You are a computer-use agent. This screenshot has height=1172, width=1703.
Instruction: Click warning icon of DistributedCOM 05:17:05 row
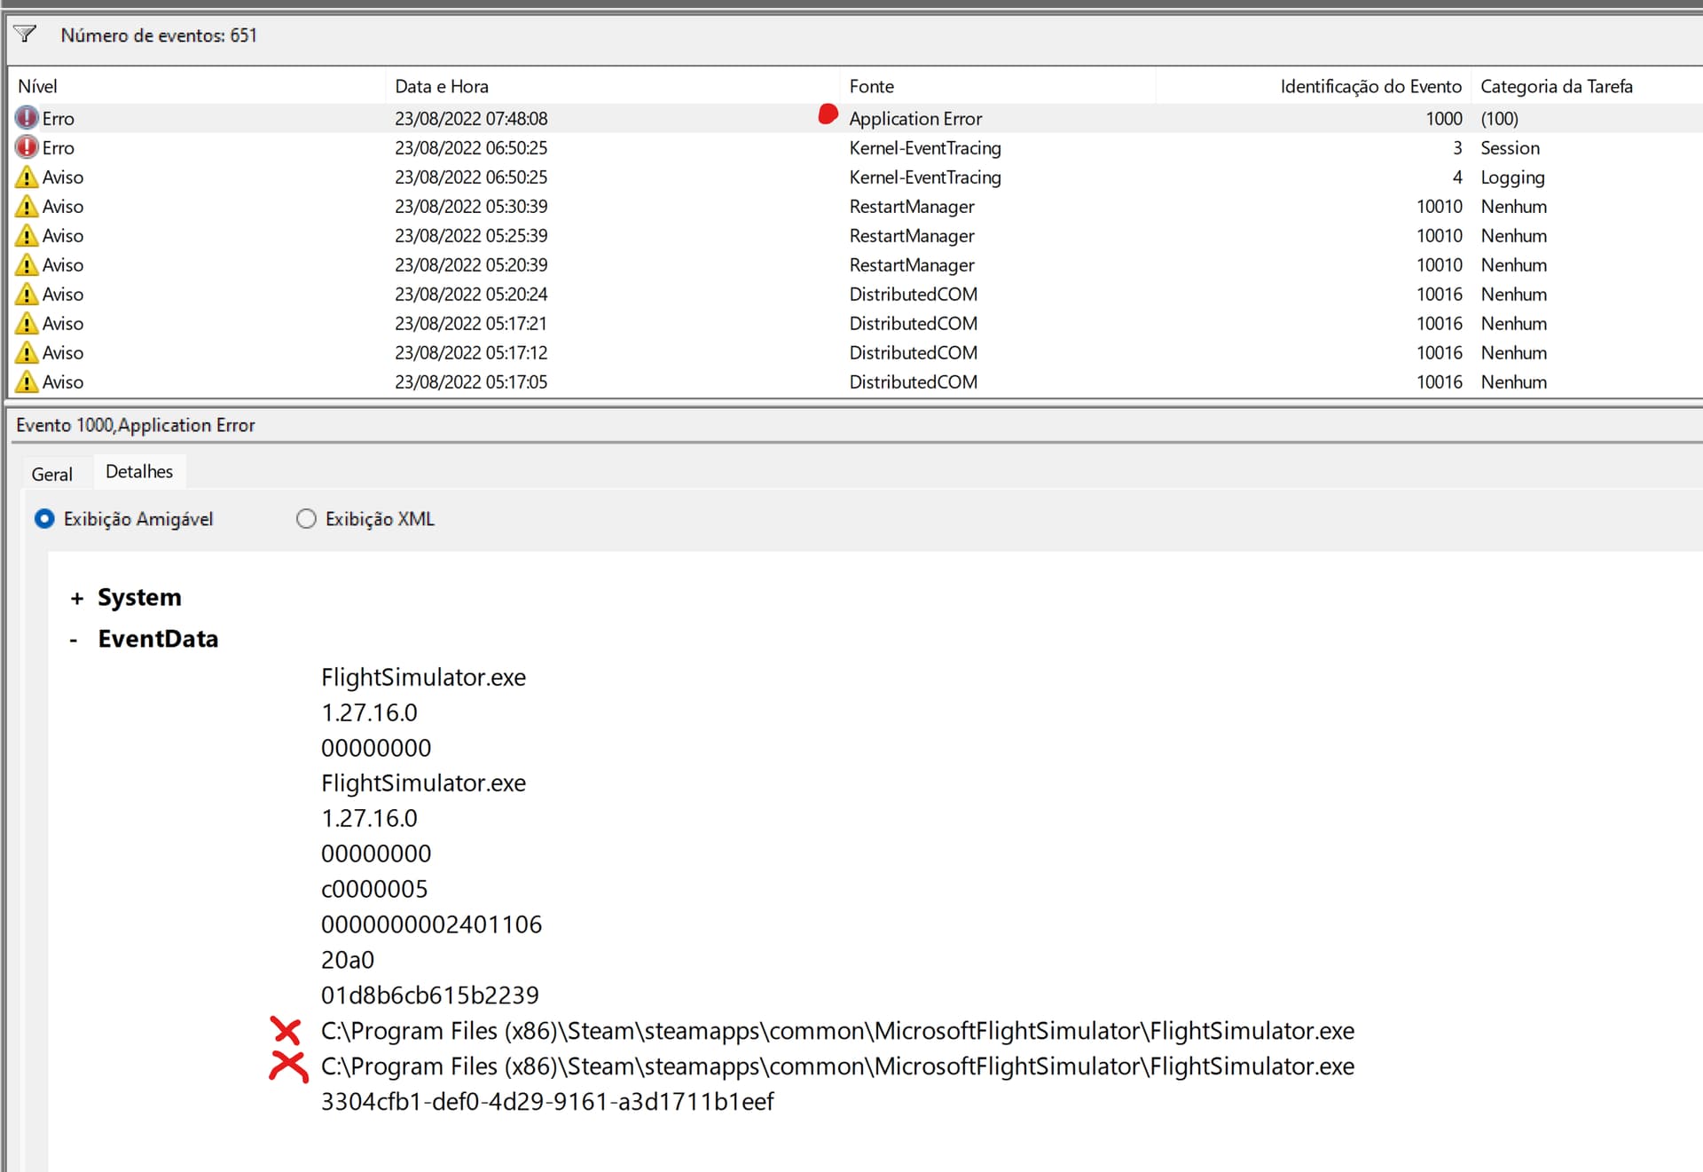pyautogui.click(x=27, y=381)
